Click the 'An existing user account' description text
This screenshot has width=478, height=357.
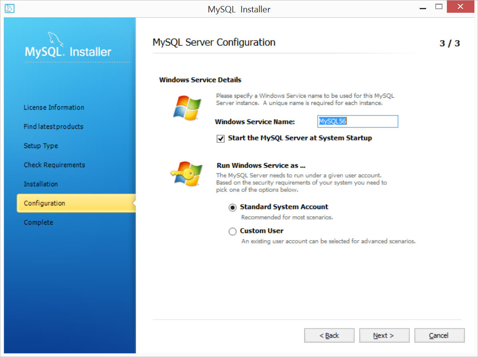[329, 241]
